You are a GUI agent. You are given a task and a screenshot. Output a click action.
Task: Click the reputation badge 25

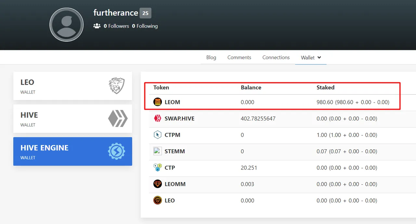pos(145,13)
